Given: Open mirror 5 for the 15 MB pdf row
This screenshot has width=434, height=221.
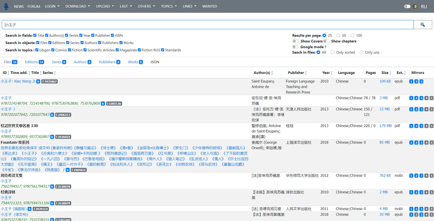Looking at the screenshot, I should coord(431,109).
